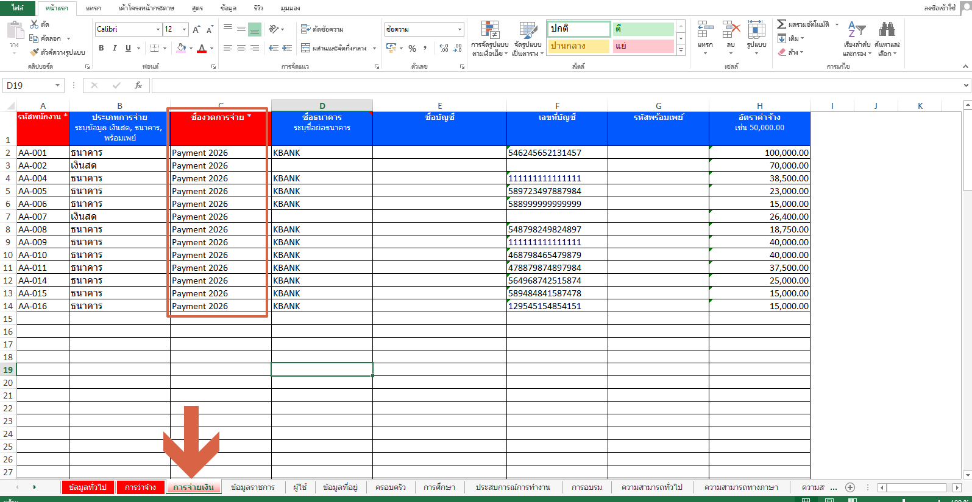This screenshot has height=502, width=972.
Task: Click the accounting number format icon
Action: point(391,48)
